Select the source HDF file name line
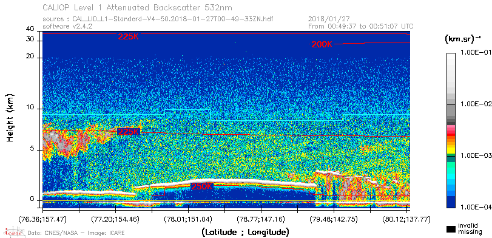The height and width of the screenshot is (238, 492). coord(158,19)
